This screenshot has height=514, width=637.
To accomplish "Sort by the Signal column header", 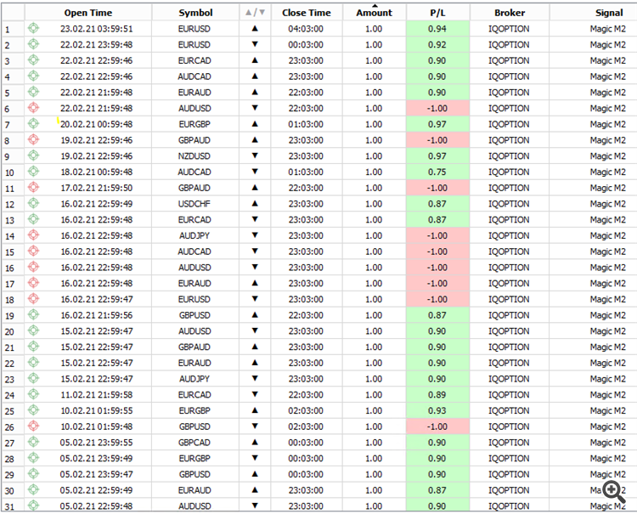I will pos(593,13).
